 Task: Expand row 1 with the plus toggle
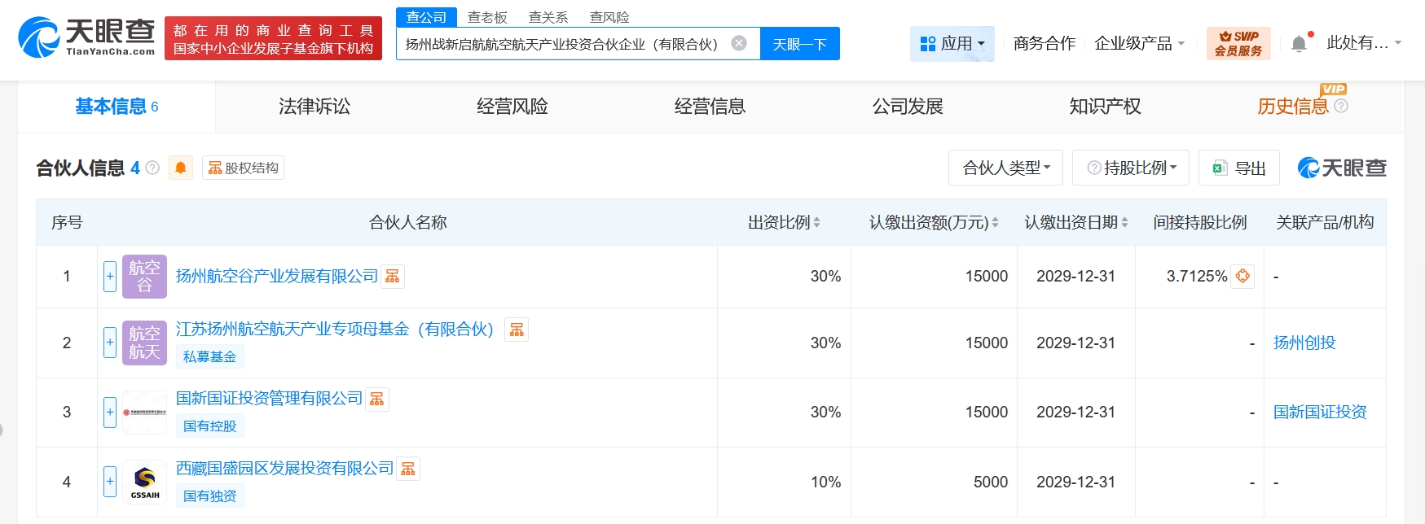click(110, 277)
